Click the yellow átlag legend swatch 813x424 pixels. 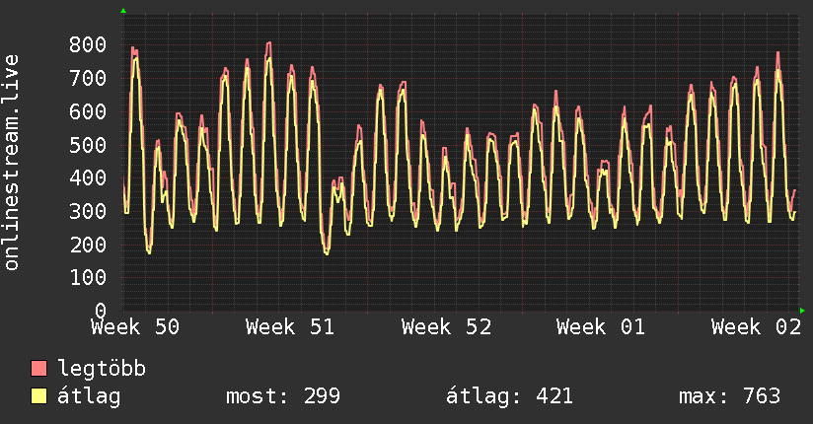point(38,396)
